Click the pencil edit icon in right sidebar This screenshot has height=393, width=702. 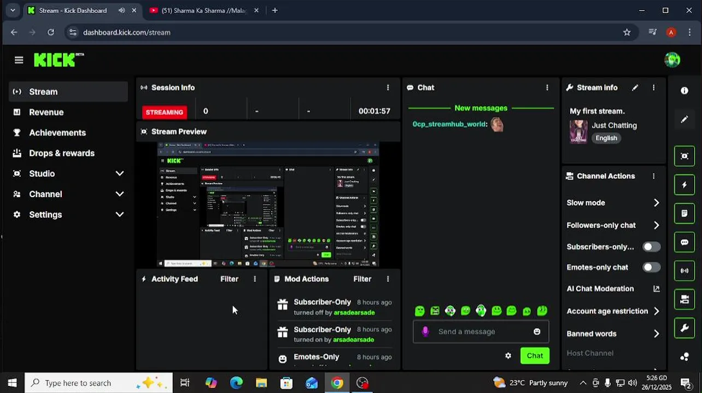pyautogui.click(x=685, y=119)
